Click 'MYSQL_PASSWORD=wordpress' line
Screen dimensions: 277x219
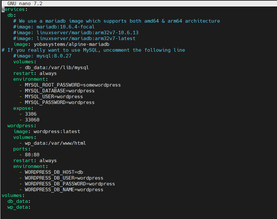(60, 102)
